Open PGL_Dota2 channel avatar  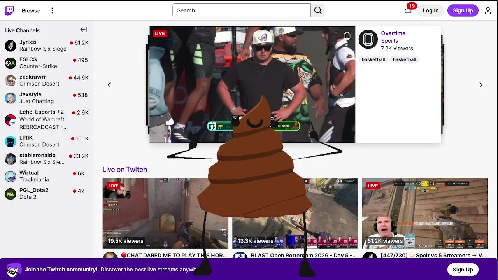click(11, 194)
